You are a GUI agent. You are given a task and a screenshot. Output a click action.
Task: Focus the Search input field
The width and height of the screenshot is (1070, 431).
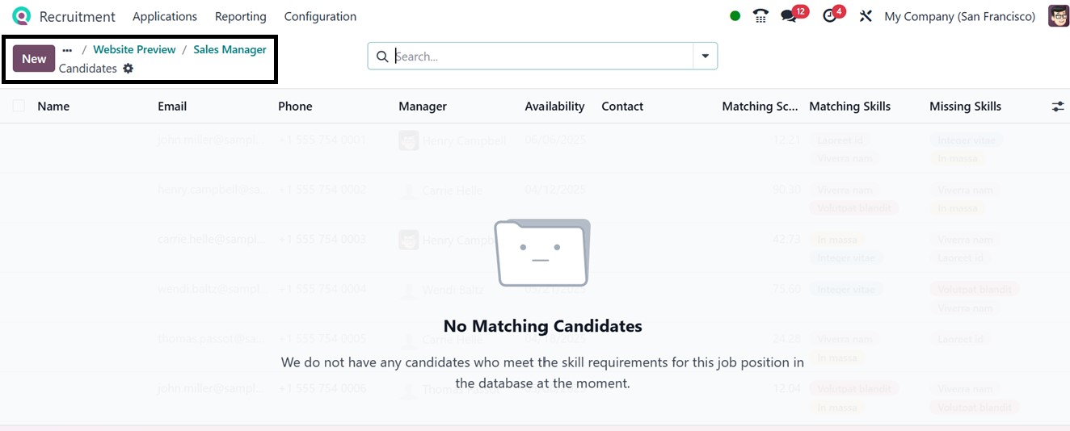point(541,56)
